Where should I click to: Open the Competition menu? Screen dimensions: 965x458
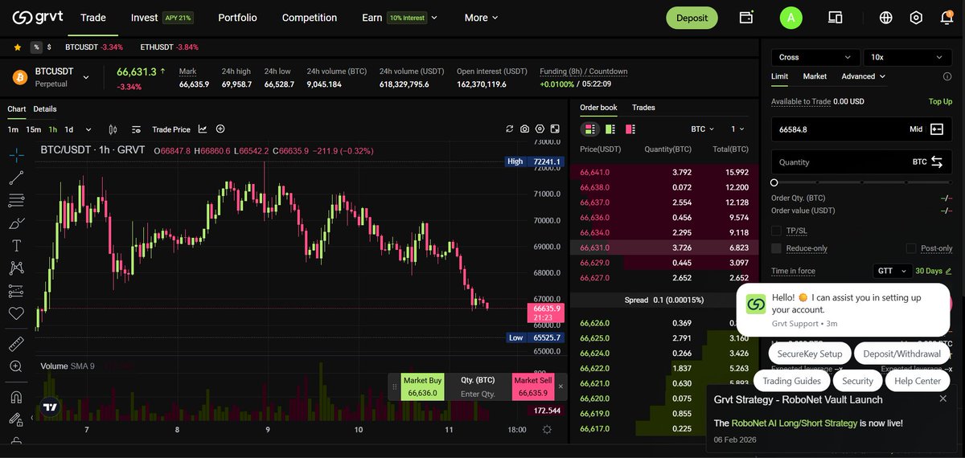click(x=310, y=18)
